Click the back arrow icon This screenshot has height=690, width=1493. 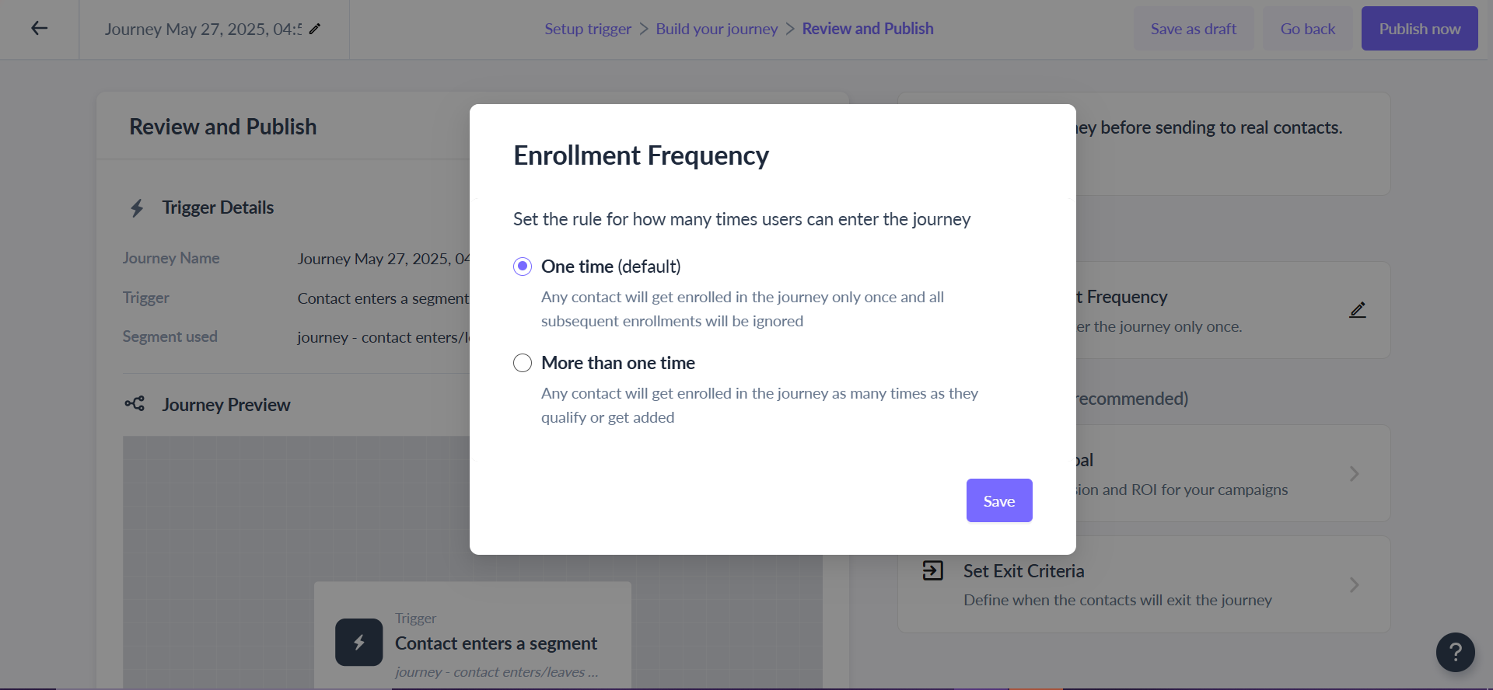(39, 29)
